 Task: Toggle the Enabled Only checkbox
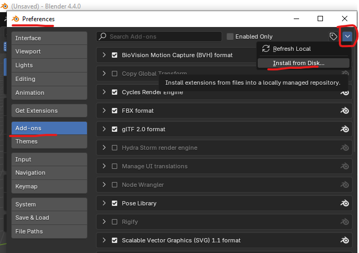(x=230, y=37)
